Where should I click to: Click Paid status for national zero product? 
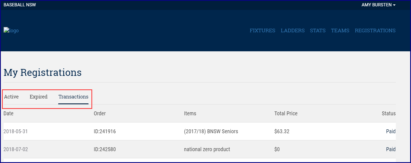[x=391, y=149]
